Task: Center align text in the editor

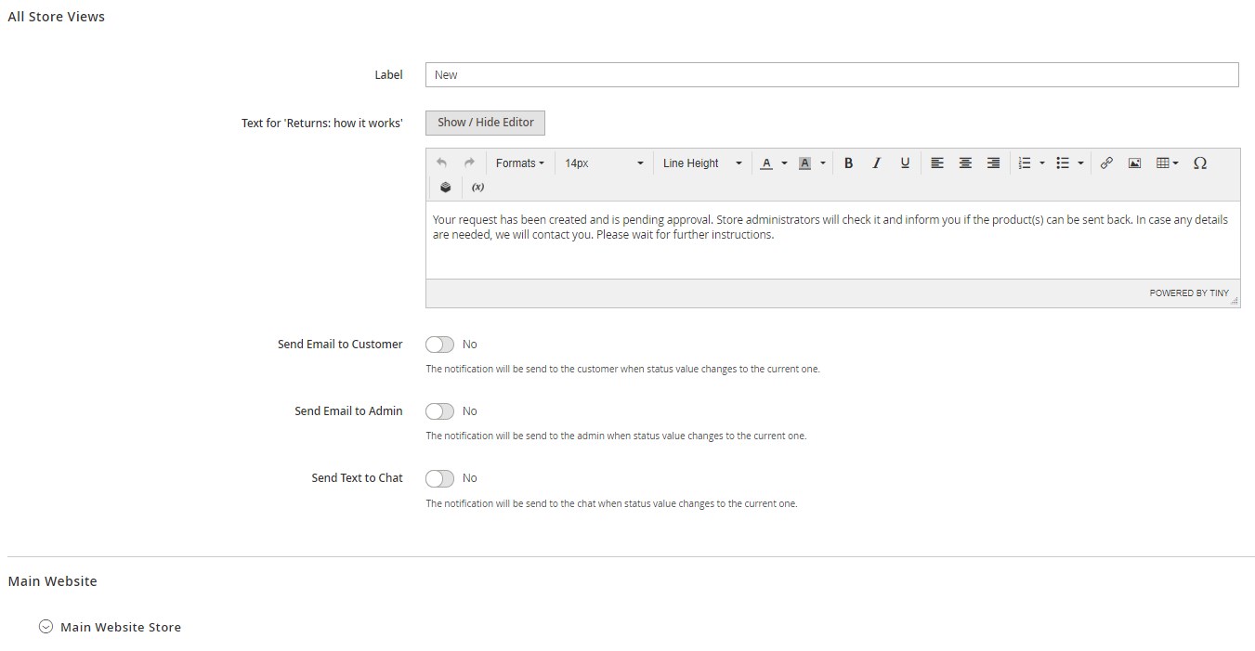Action: click(x=965, y=163)
